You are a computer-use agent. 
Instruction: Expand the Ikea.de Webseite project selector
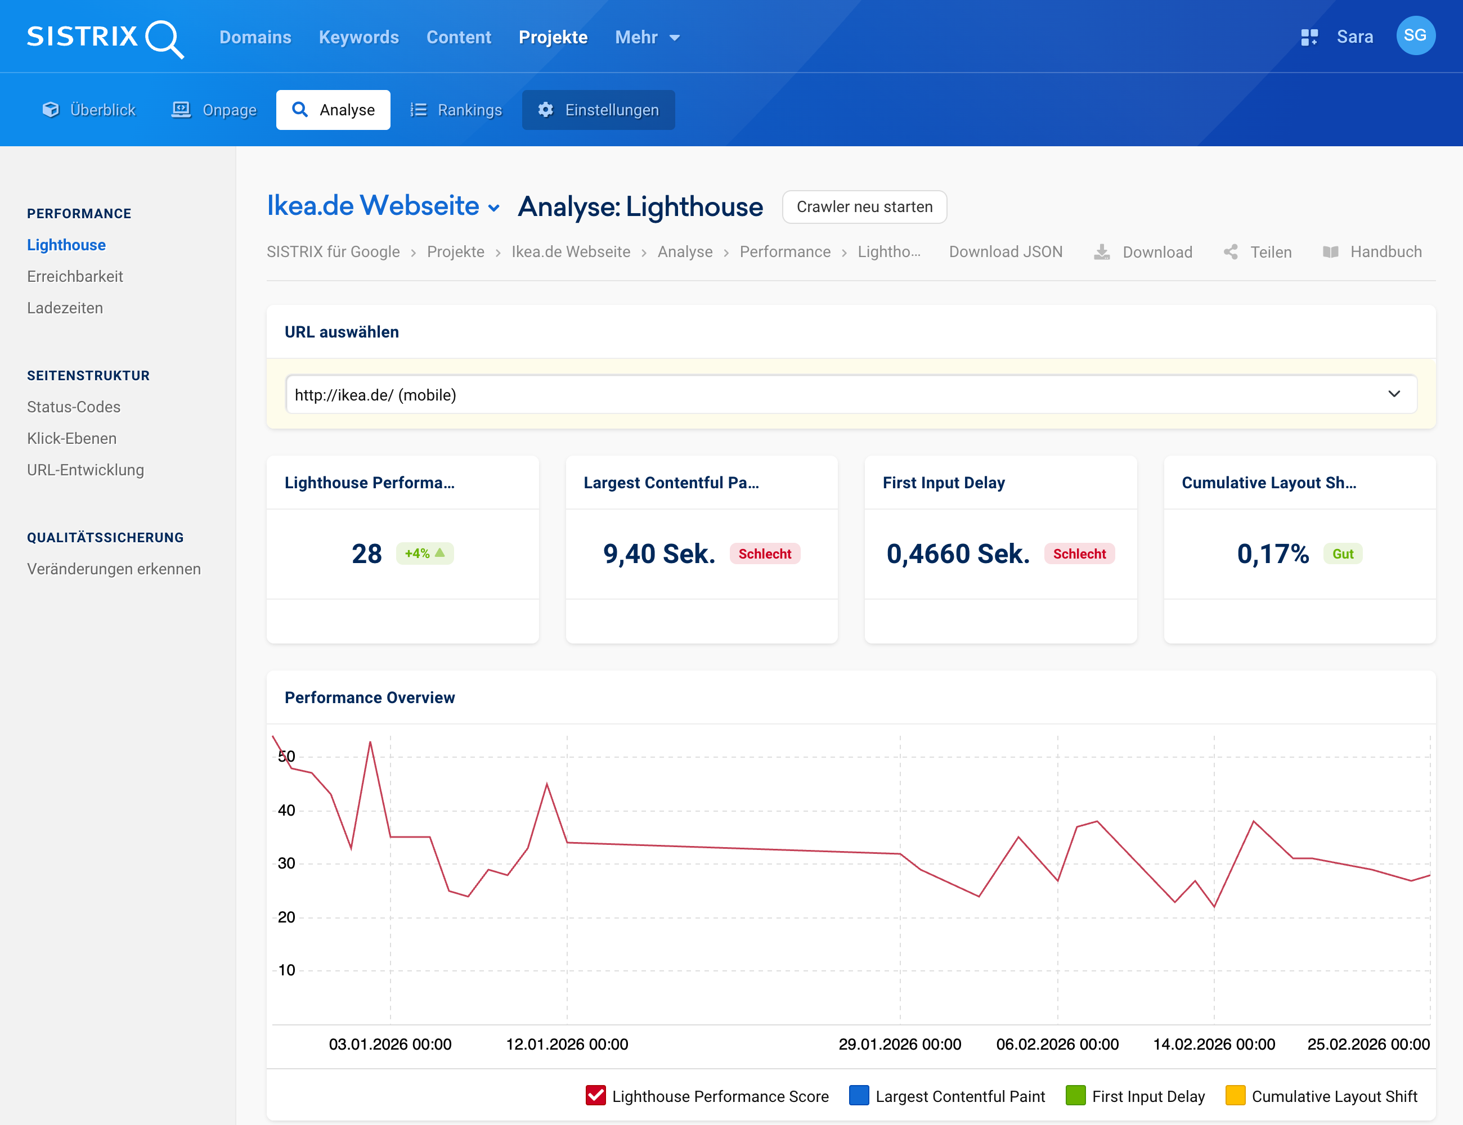coord(493,208)
